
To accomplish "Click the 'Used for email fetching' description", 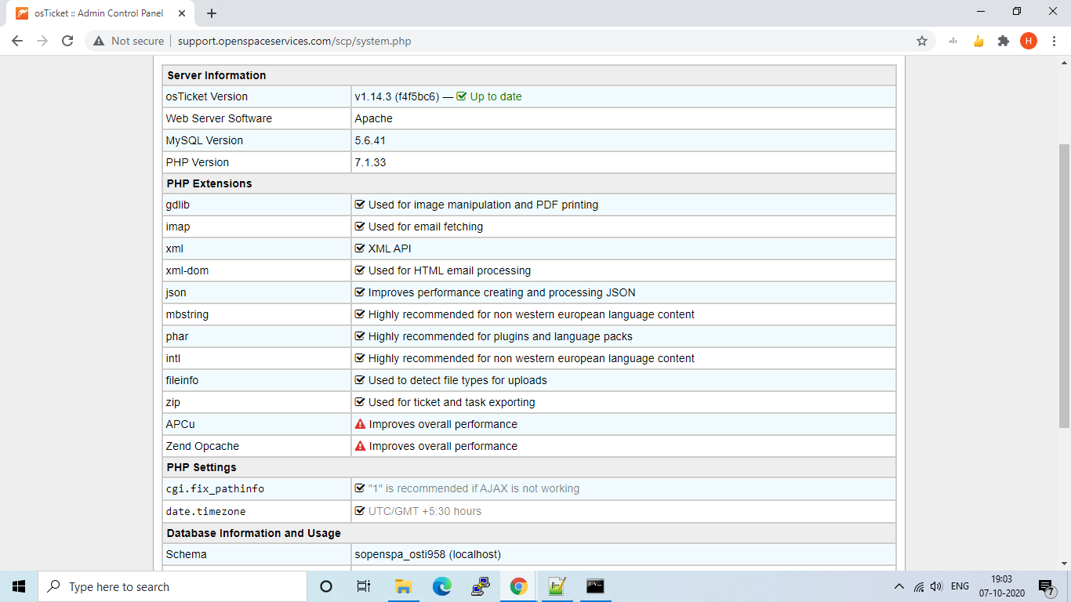I will 426,227.
